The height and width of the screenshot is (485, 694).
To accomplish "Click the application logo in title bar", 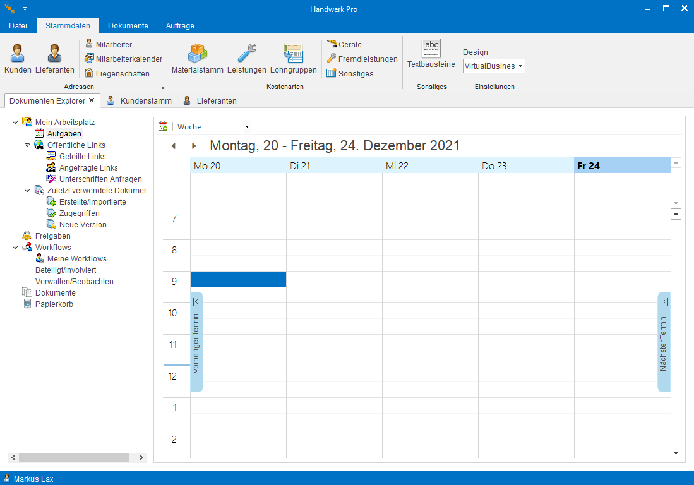I will pos(9,9).
